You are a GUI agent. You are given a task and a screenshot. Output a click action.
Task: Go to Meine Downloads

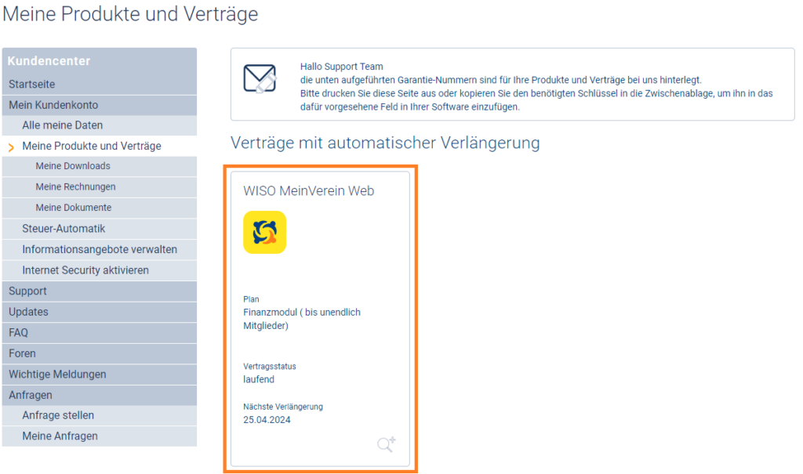pyautogui.click(x=100, y=166)
